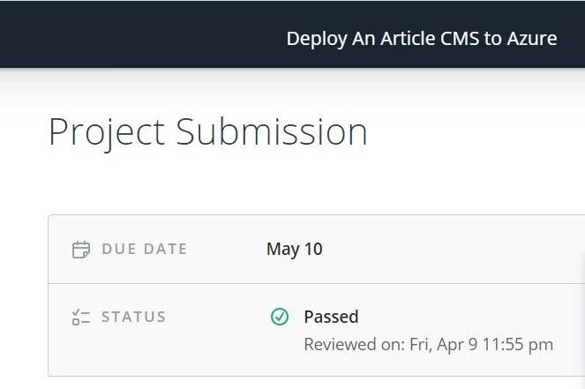The width and height of the screenshot is (585, 389).
Task: Click the word Project in the page heading
Action: [107, 133]
